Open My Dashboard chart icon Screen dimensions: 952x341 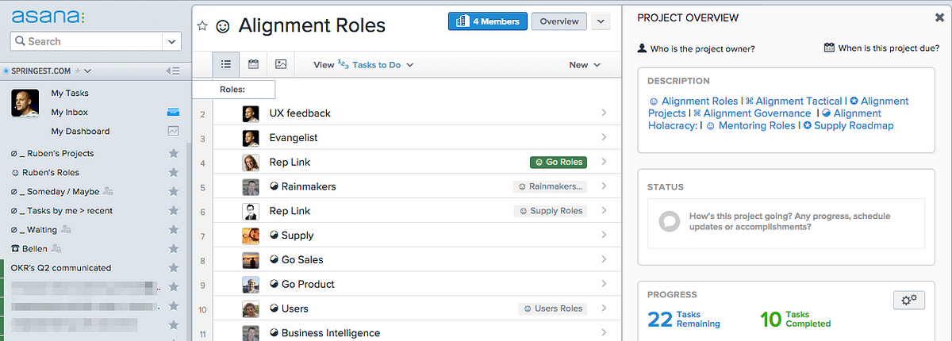[x=173, y=132]
